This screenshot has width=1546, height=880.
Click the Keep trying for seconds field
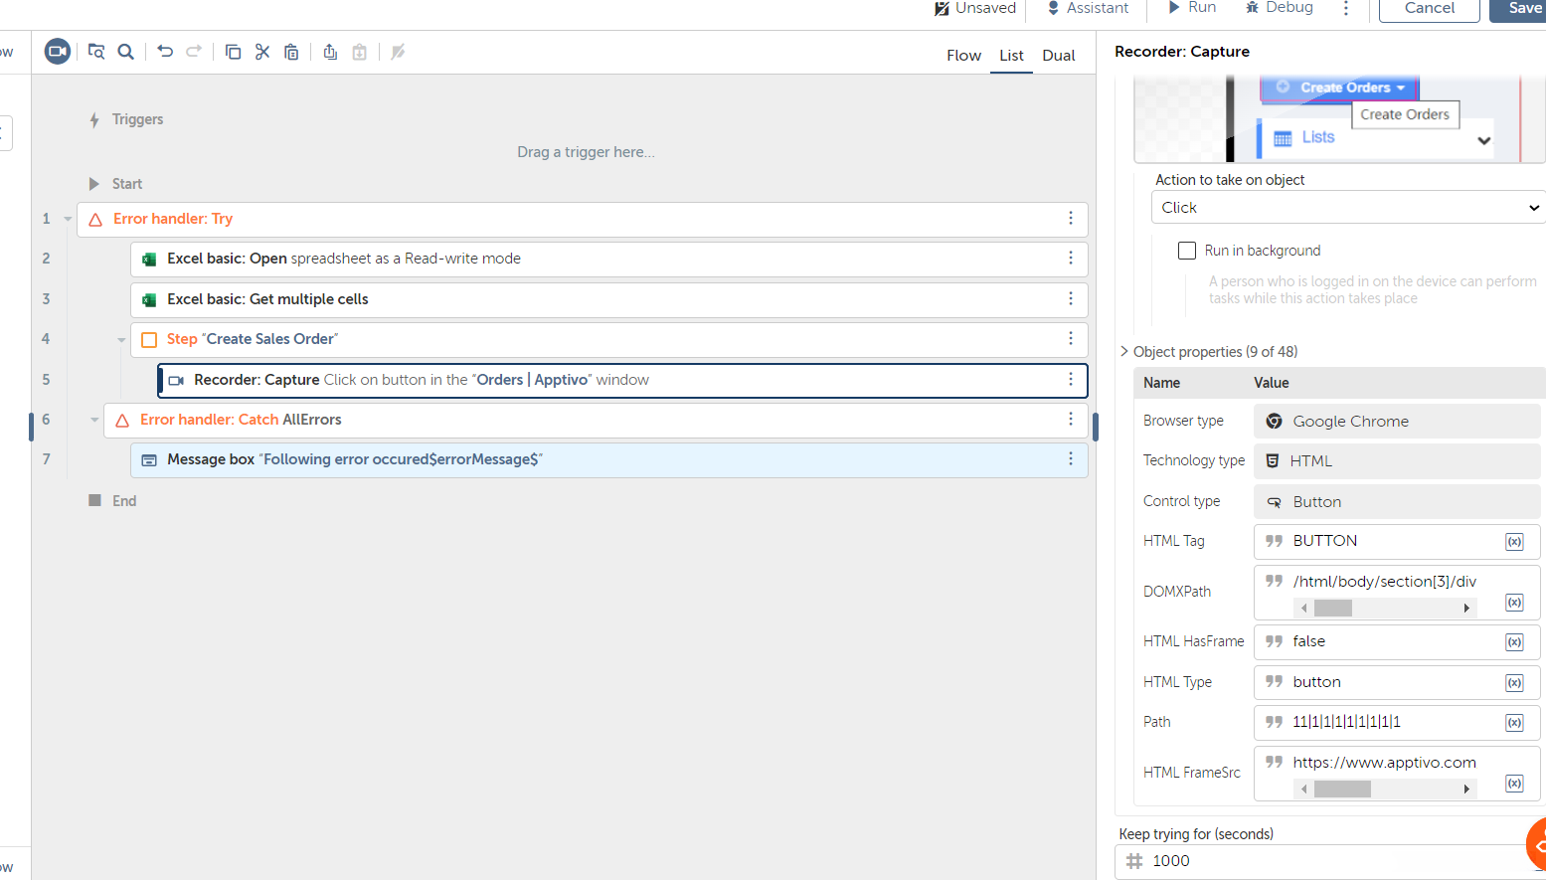pos(1332,861)
